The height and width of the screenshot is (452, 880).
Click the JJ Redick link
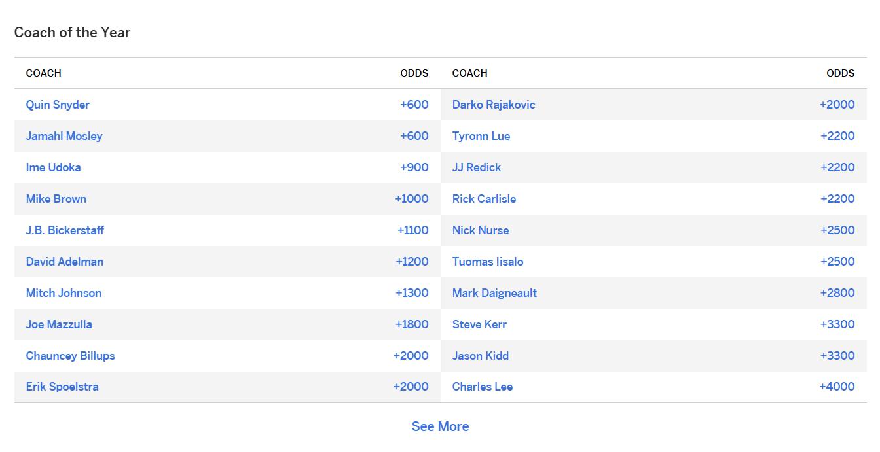(477, 167)
